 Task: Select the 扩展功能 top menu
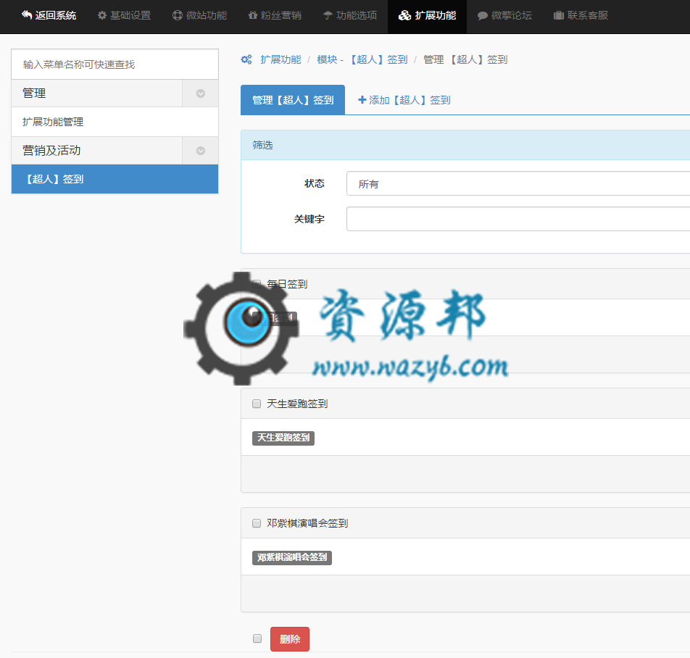coord(428,16)
